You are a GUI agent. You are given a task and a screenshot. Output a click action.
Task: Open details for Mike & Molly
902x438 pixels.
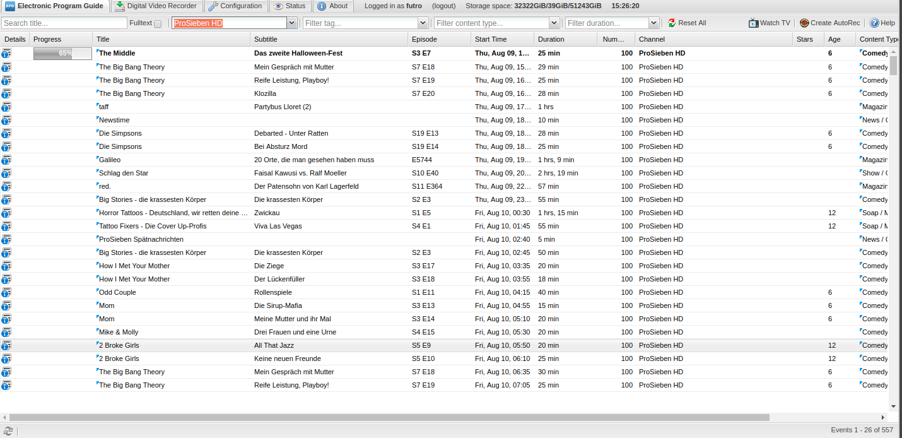6,332
